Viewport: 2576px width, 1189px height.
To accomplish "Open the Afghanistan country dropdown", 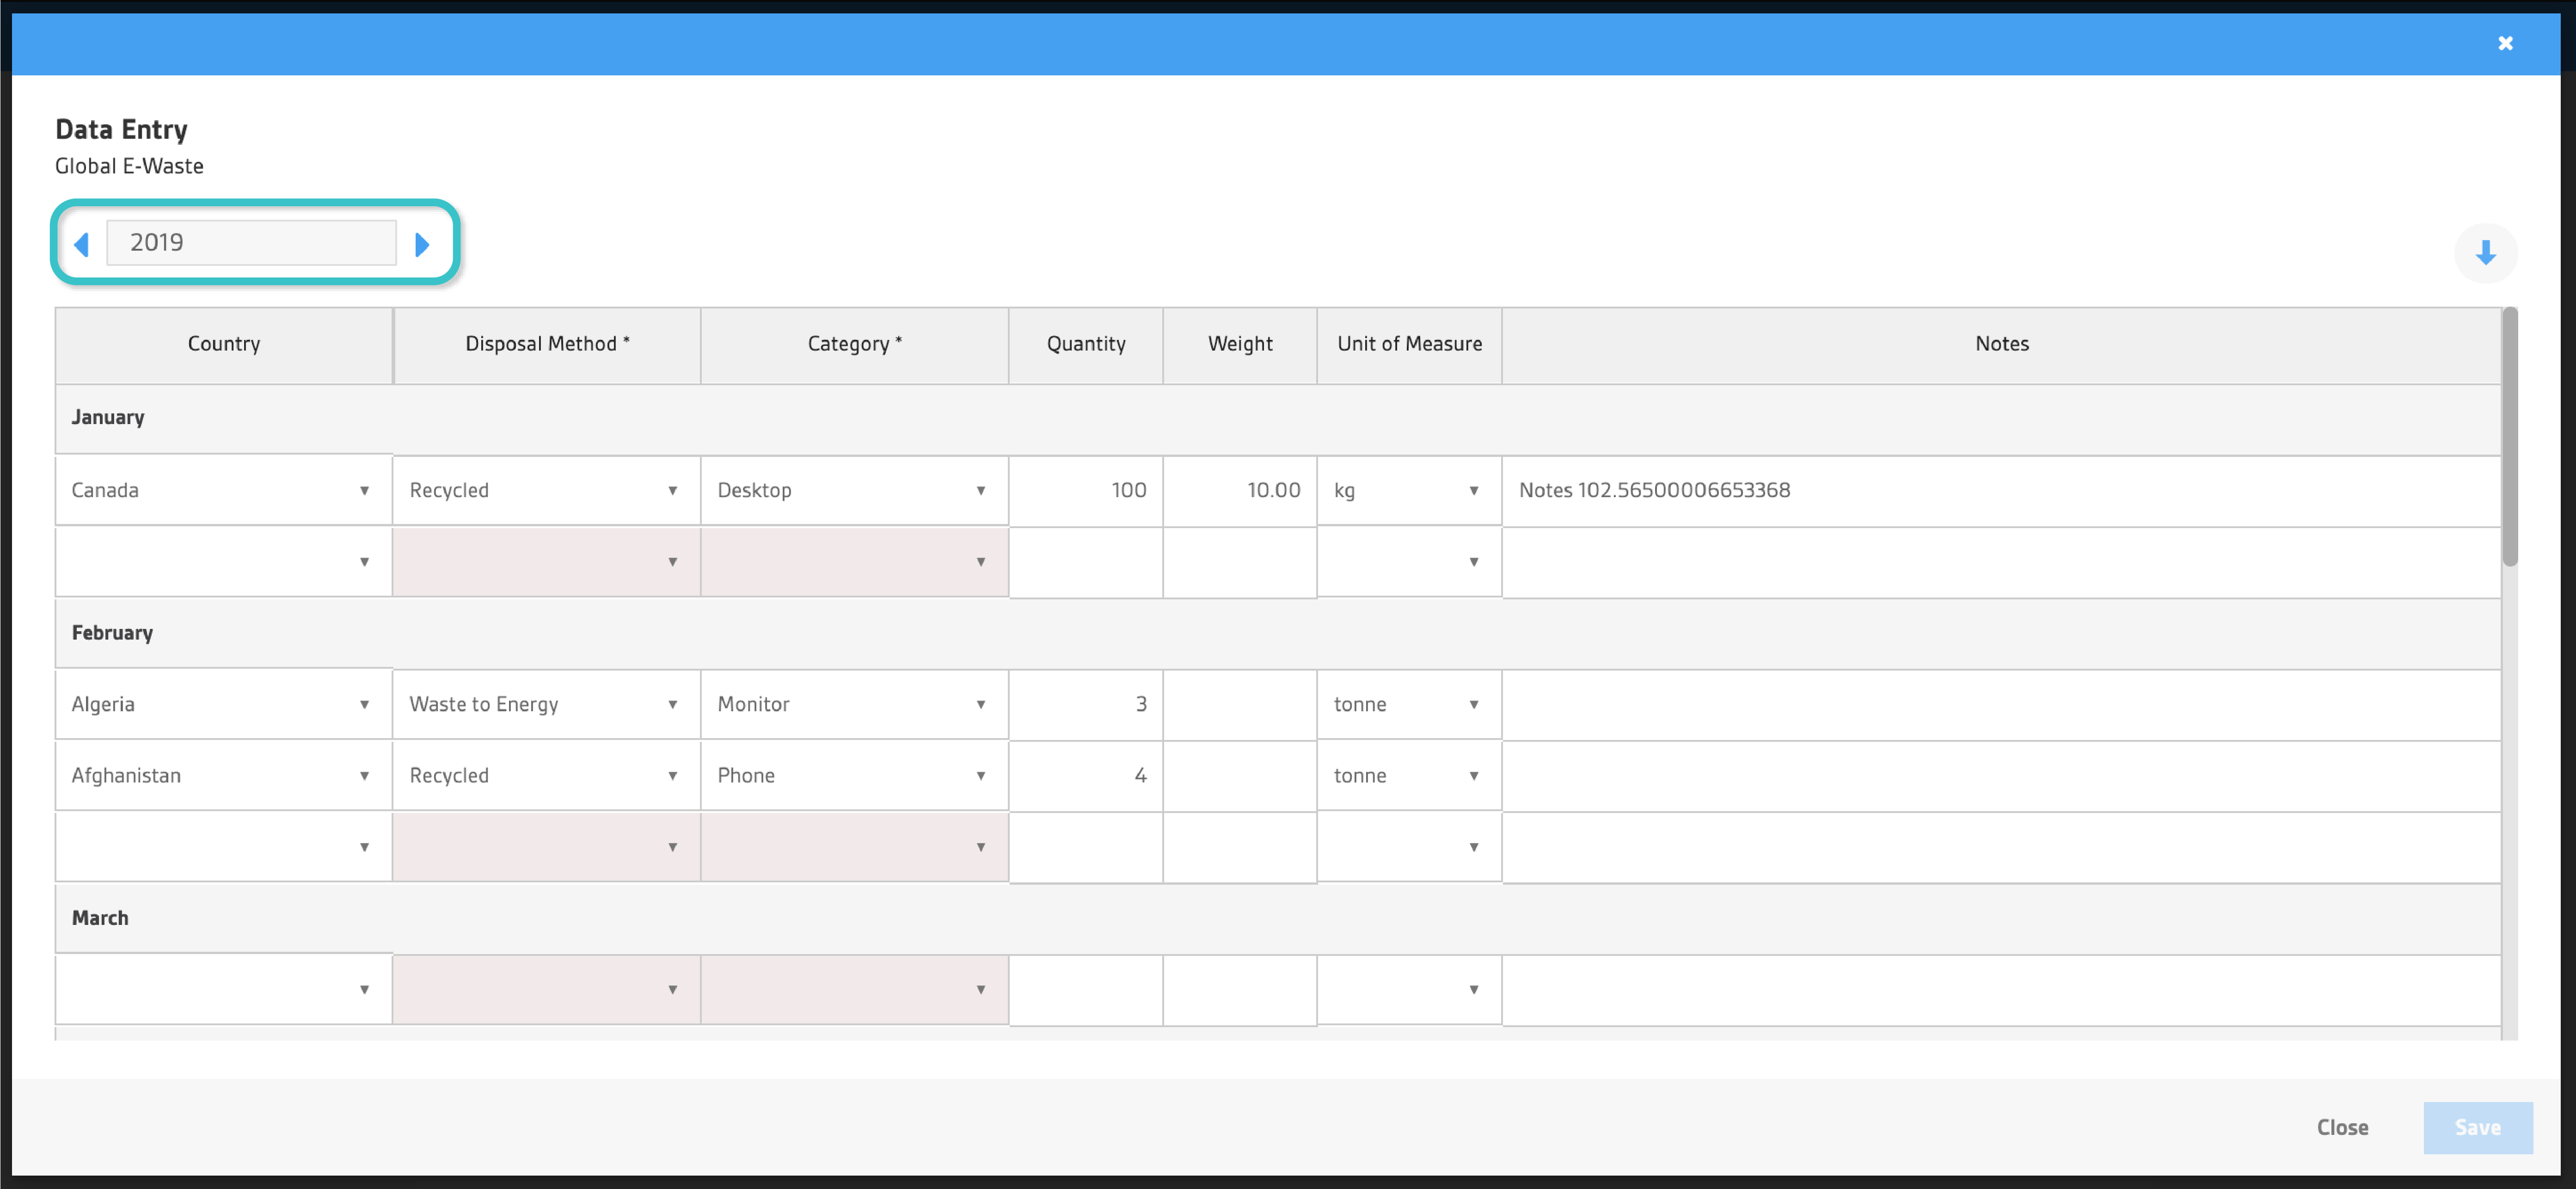I will tap(224, 775).
